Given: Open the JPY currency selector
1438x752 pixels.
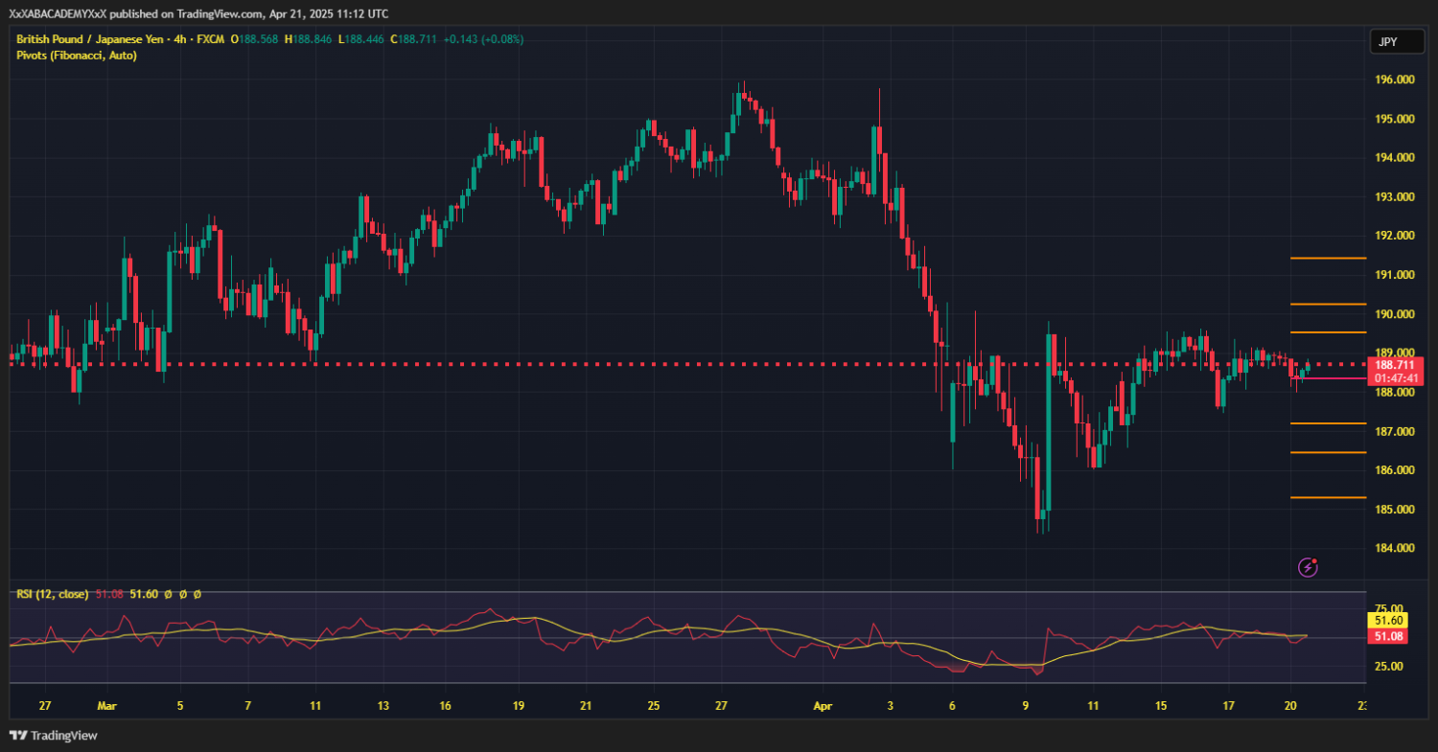Looking at the screenshot, I should coord(1388,41).
